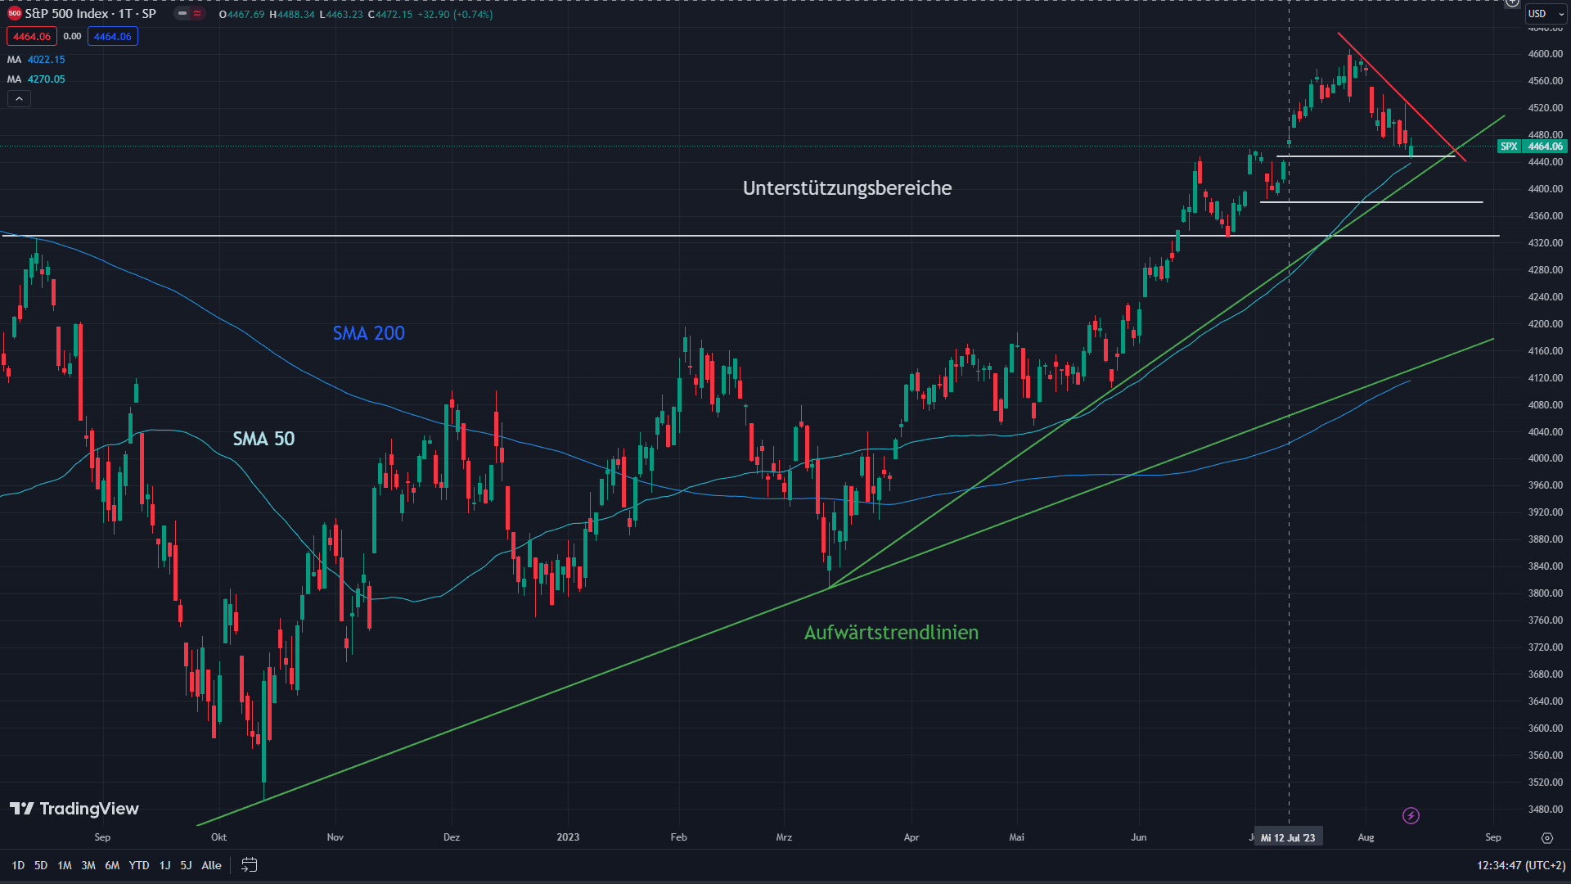Set the time range to 3M
The width and height of the screenshot is (1571, 884).
coord(88,865)
